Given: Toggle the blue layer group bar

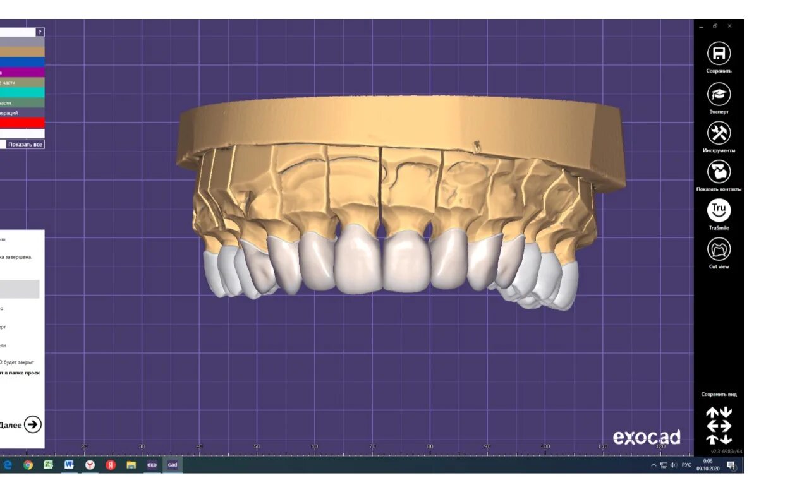Looking at the screenshot, I should [22, 63].
